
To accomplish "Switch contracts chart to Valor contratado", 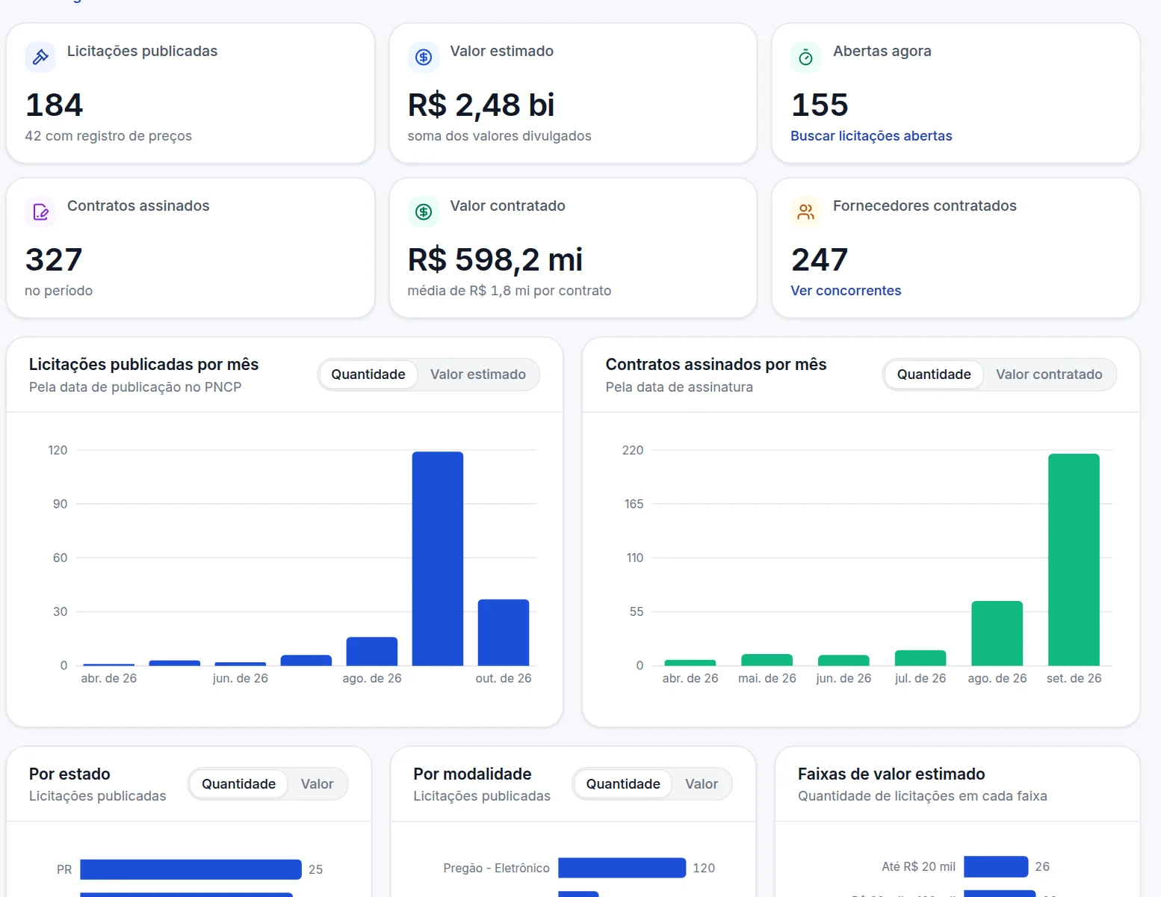I will 1049,374.
